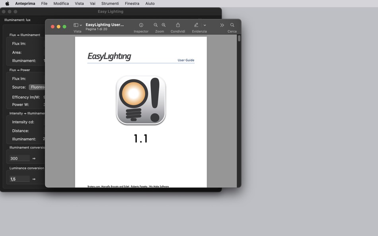Image resolution: width=378 pixels, height=236 pixels.
Task: Click the EasyLighting User document title
Action: click(105, 25)
